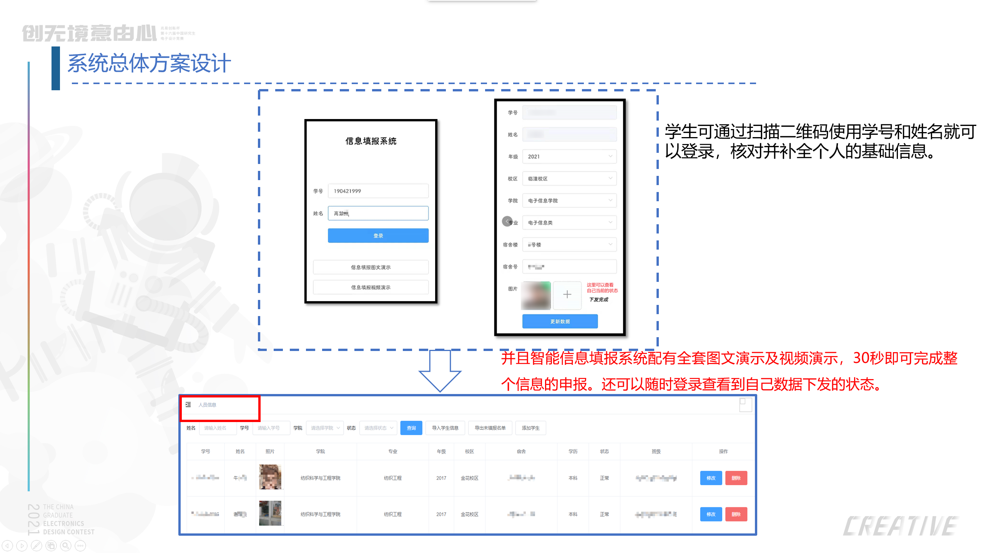Click the 姓名 field in the login form
The image size is (984, 553).
tap(378, 213)
